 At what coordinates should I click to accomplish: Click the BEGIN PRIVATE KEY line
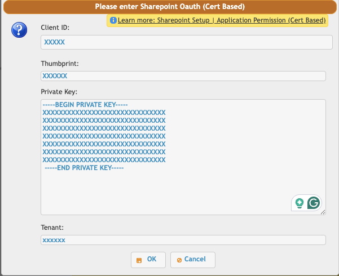tap(85, 105)
